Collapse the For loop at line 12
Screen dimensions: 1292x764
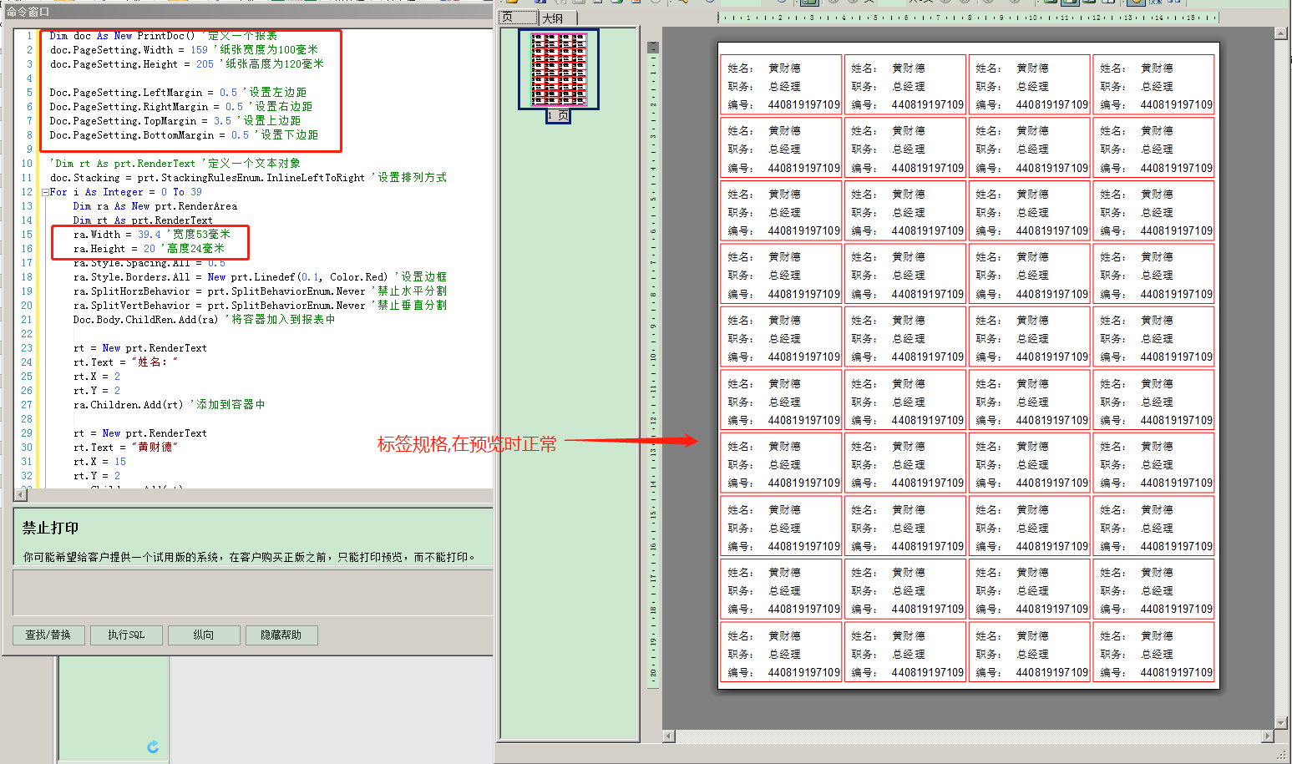point(45,192)
